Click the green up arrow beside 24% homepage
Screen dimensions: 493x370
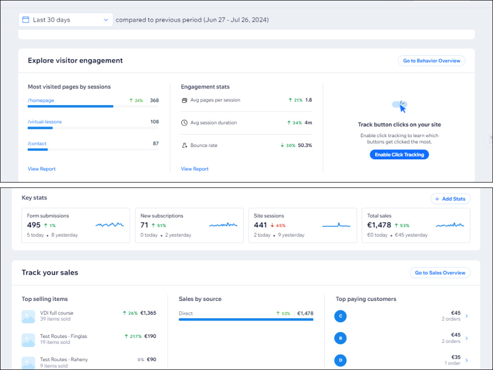pos(131,100)
